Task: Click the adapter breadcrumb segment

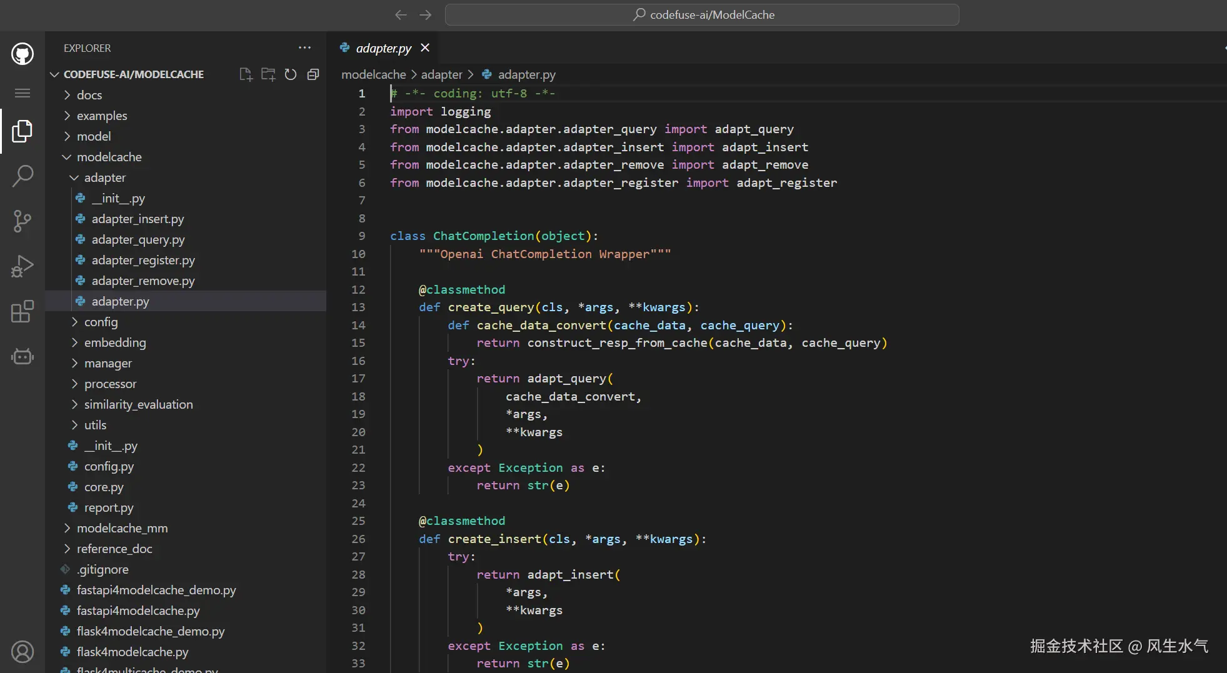Action: click(x=441, y=74)
